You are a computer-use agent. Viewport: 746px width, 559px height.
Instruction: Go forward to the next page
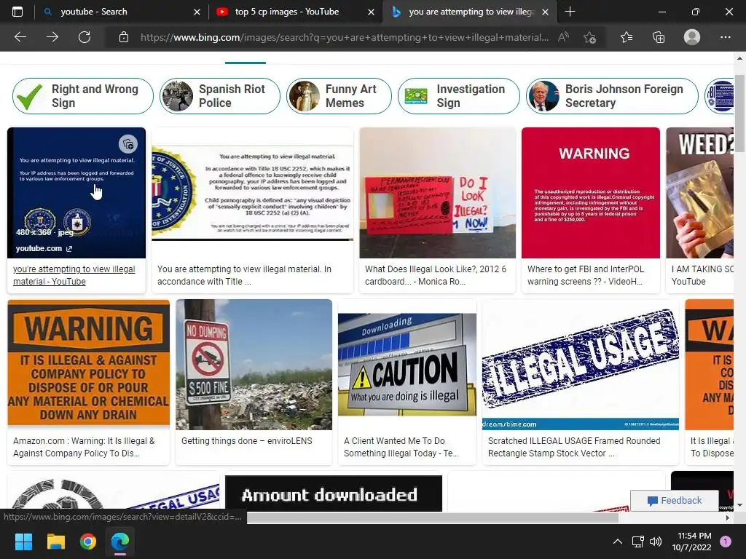click(52, 37)
